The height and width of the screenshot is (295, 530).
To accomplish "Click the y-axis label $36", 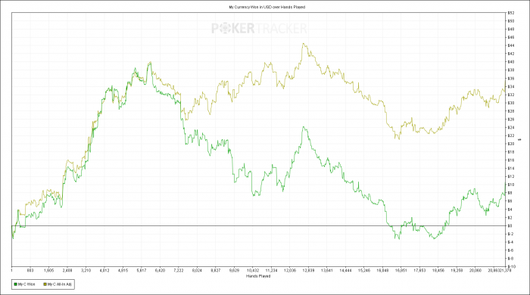I will [x=511, y=79].
